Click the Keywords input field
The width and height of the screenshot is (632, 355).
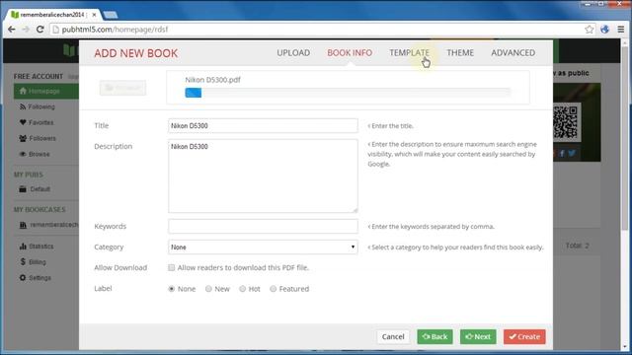pyautogui.click(x=263, y=226)
